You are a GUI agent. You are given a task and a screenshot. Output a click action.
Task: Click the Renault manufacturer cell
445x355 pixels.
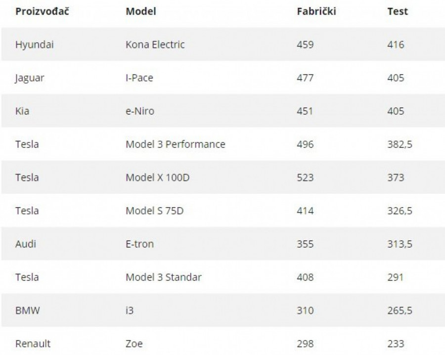(33, 344)
